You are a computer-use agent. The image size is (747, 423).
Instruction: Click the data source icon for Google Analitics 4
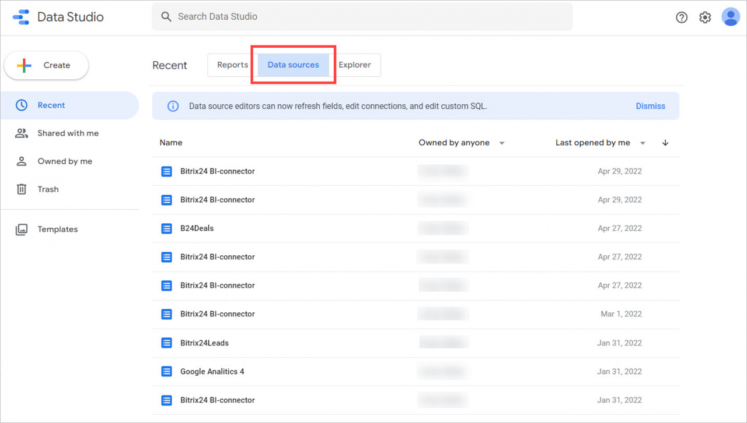166,372
